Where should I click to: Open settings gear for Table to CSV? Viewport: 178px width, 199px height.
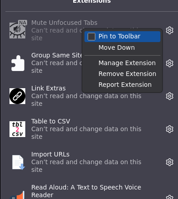tap(169, 129)
